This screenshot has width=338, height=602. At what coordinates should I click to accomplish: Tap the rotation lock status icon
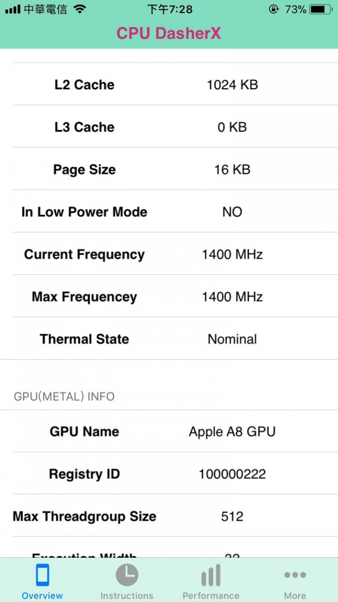274,9
